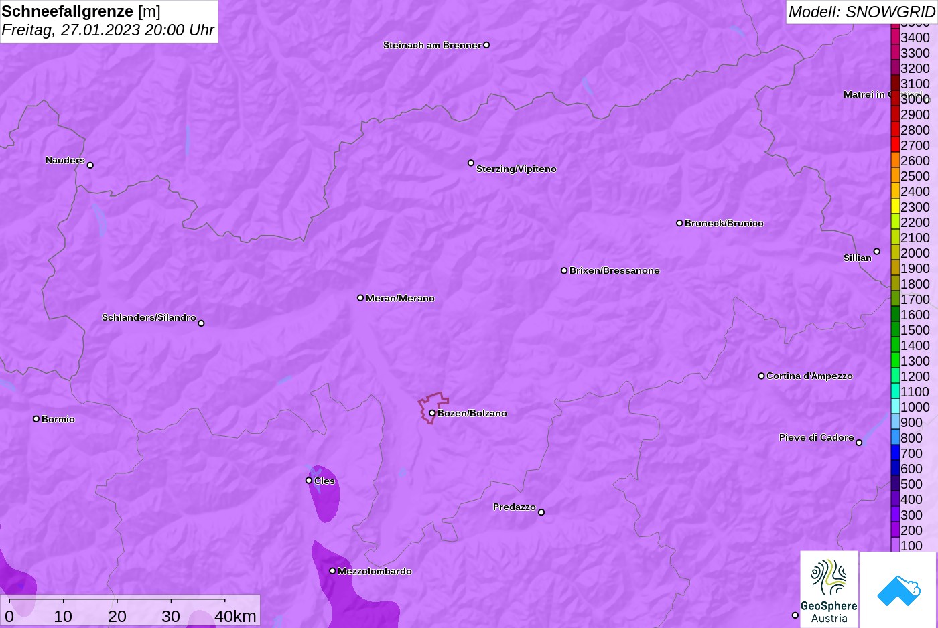938x628 pixels.
Task: Select the Bormio location dot
Action: pos(36,418)
